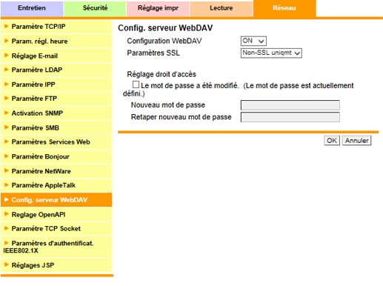Viewport: 383px width, 286px height.
Task: Open Reglage OpenAPI page
Action: [56, 214]
